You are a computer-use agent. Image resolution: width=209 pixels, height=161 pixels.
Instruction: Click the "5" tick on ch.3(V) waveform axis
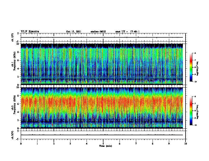(x=18, y=131)
